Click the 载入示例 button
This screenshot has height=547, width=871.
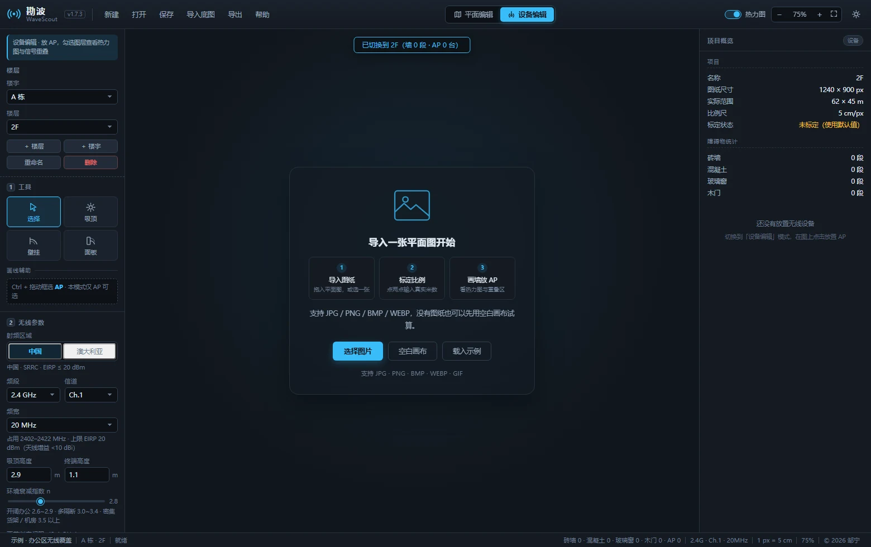(467, 351)
